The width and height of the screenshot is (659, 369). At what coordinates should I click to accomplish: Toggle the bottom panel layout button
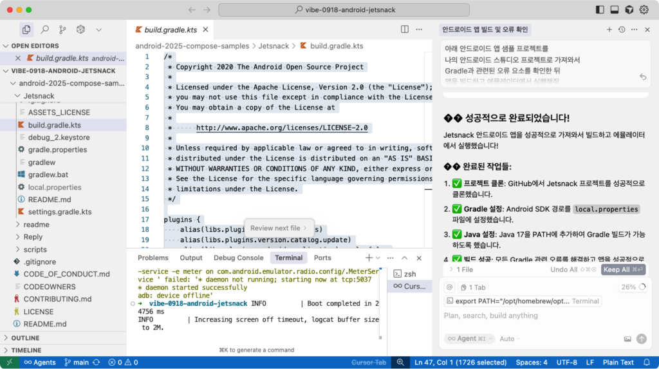click(x=615, y=10)
